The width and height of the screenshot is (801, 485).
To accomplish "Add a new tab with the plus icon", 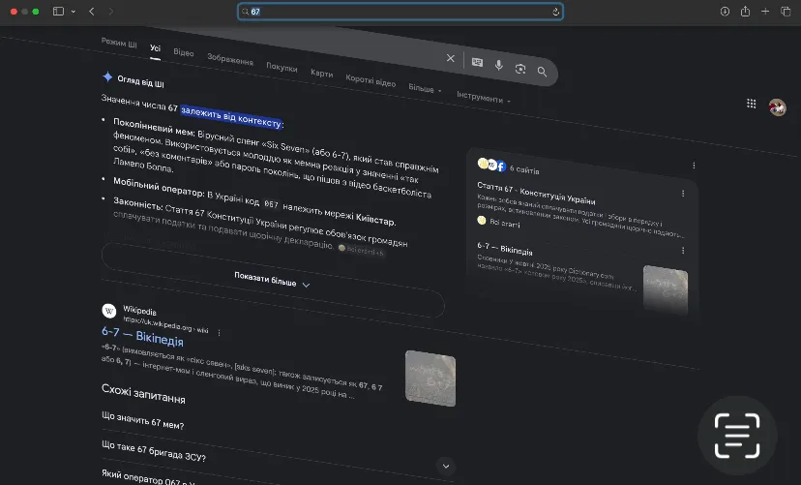I will pyautogui.click(x=765, y=12).
